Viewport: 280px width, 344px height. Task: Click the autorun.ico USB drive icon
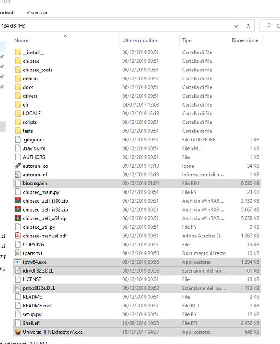18,166
